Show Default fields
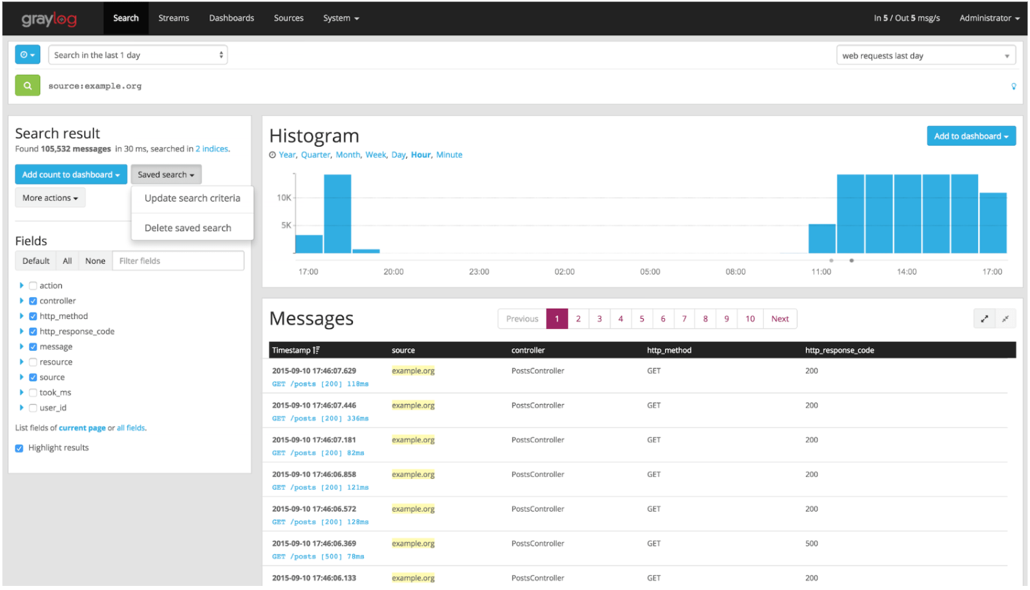The width and height of the screenshot is (1030, 590). 36,261
